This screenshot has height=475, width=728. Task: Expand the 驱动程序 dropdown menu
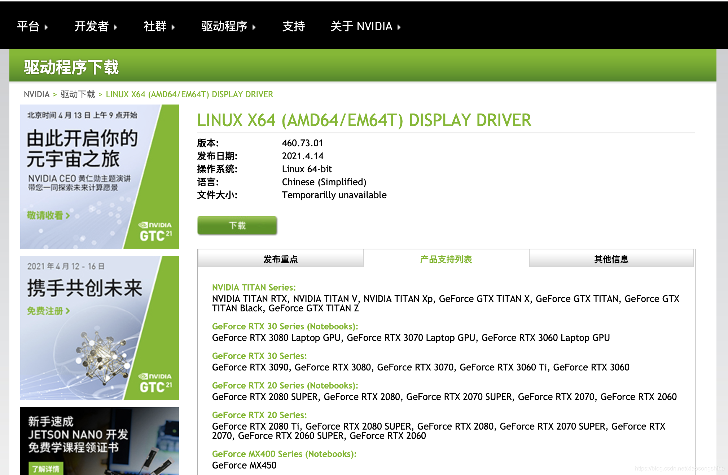[224, 26]
